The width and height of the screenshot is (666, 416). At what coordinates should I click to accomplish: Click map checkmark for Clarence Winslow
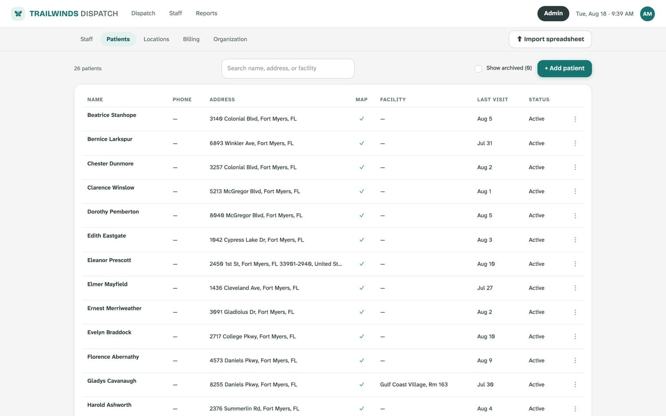coord(361,191)
